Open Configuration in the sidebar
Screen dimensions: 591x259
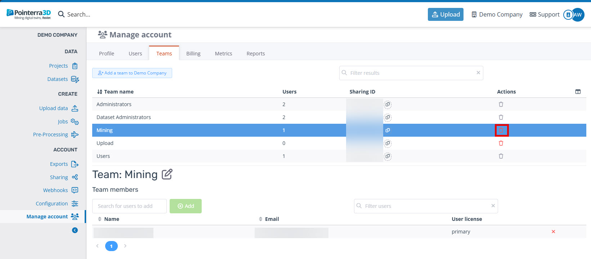52,204
